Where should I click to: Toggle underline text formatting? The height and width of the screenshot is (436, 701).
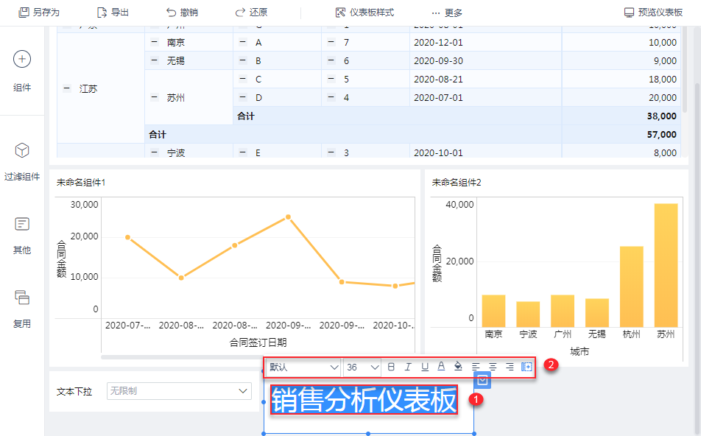[425, 367]
